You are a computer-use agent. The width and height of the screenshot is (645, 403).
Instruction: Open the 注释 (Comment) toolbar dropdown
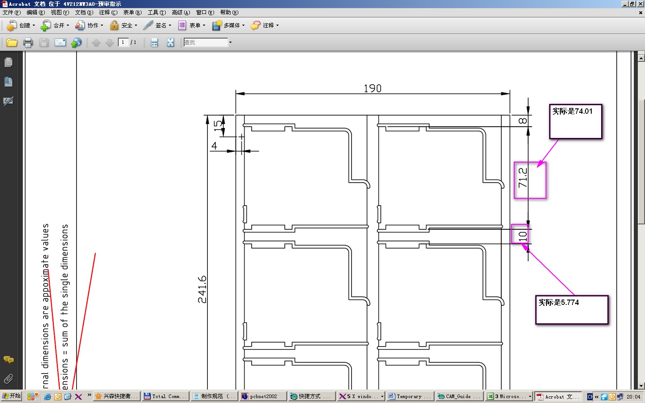(x=265, y=26)
